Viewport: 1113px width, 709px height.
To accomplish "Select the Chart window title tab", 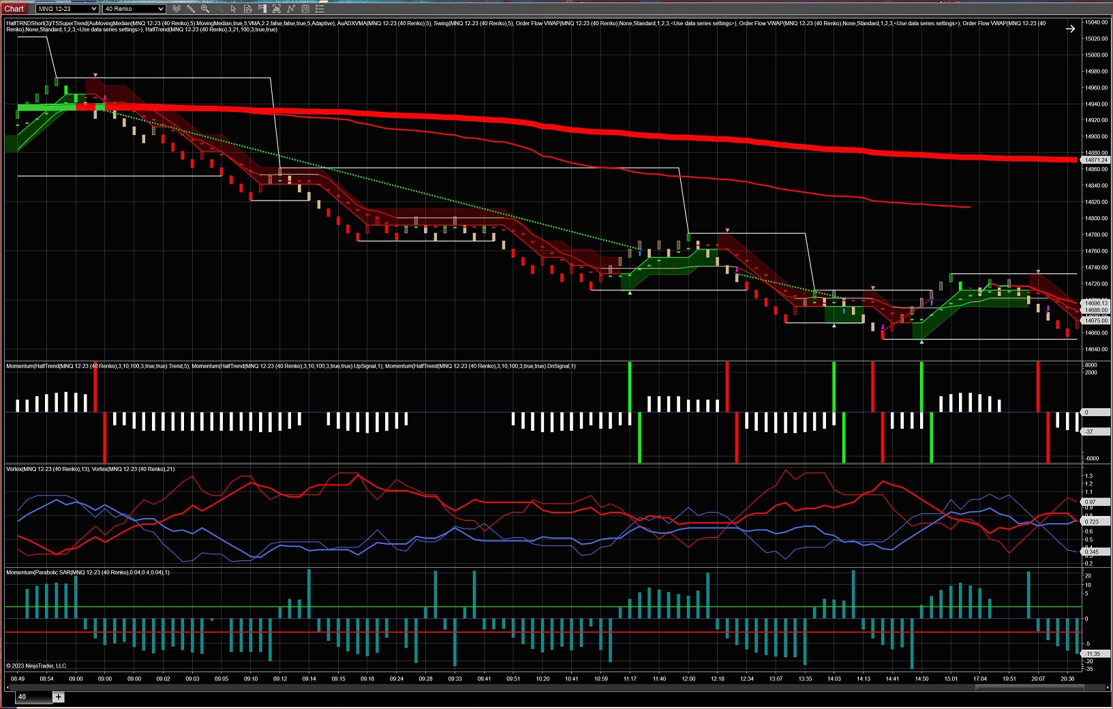I will pos(14,9).
